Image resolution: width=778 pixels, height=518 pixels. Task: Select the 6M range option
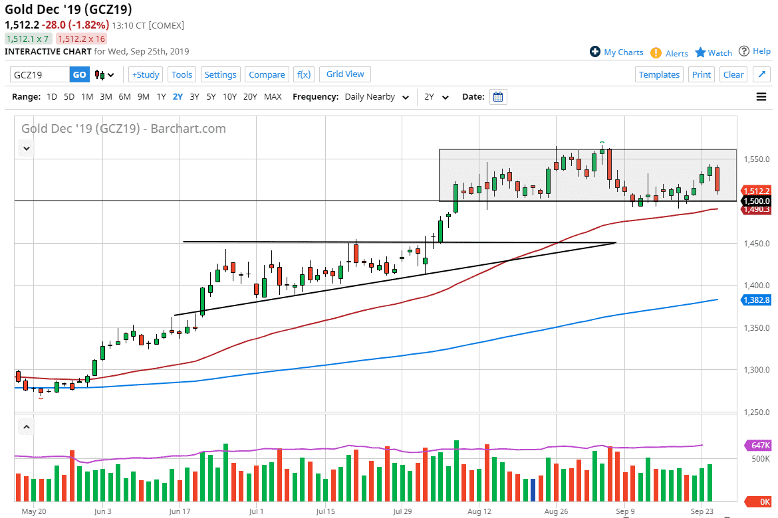[x=124, y=97]
